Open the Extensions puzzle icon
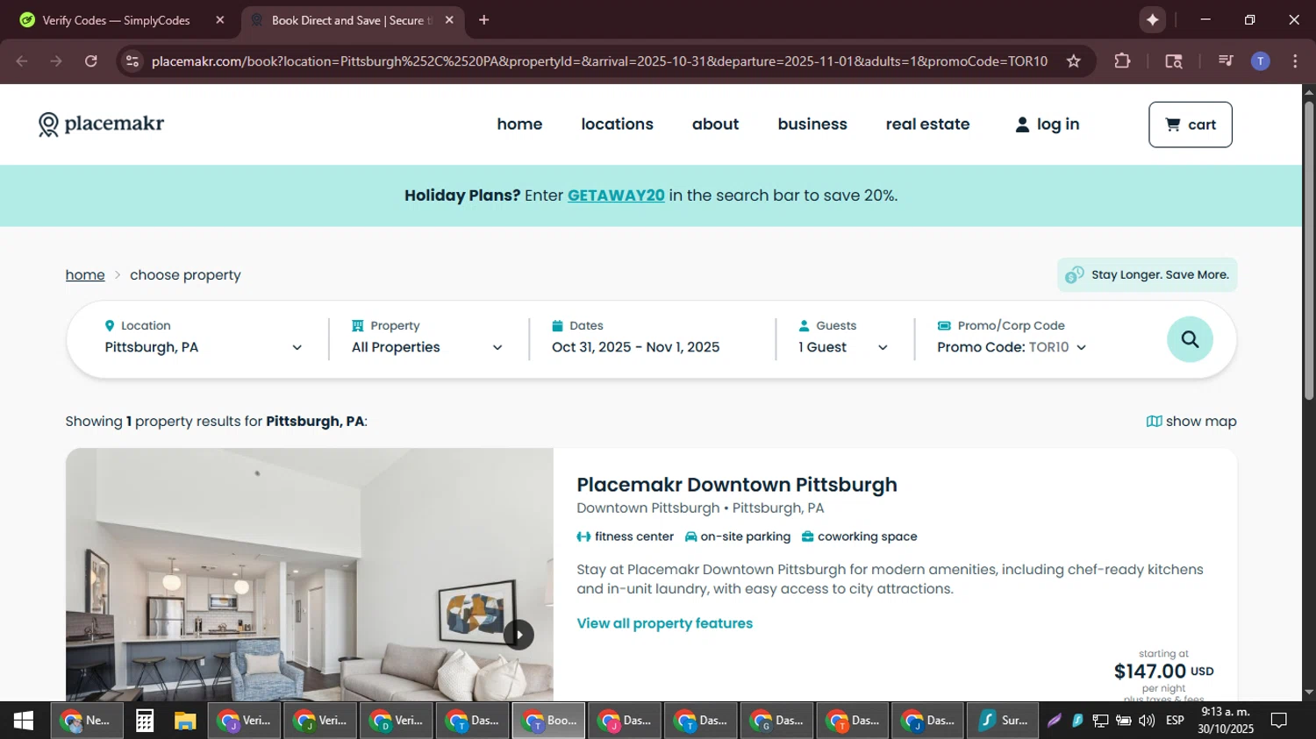 (1122, 60)
